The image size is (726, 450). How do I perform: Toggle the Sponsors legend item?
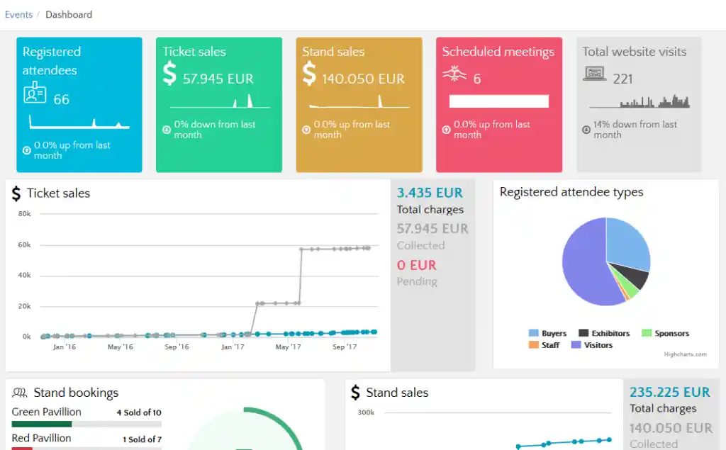click(665, 333)
